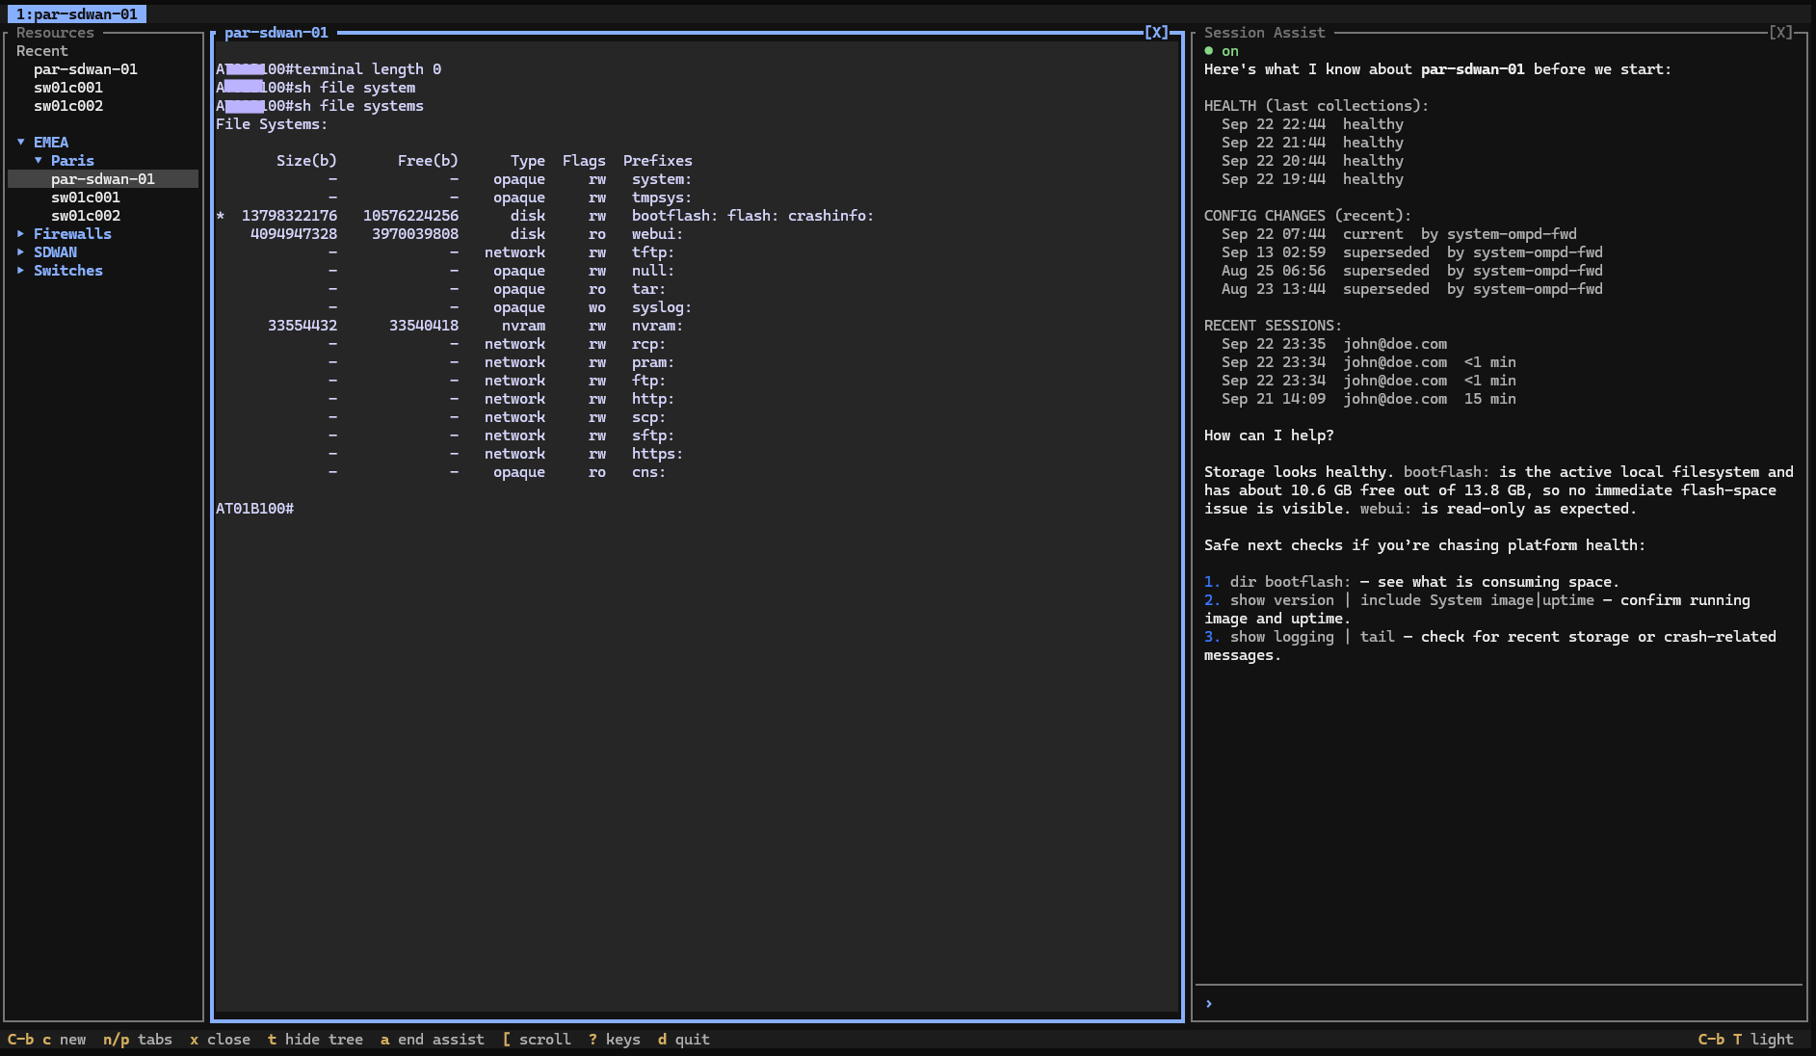
Task: Collapse the EMEA tree group
Action: pos(20,142)
